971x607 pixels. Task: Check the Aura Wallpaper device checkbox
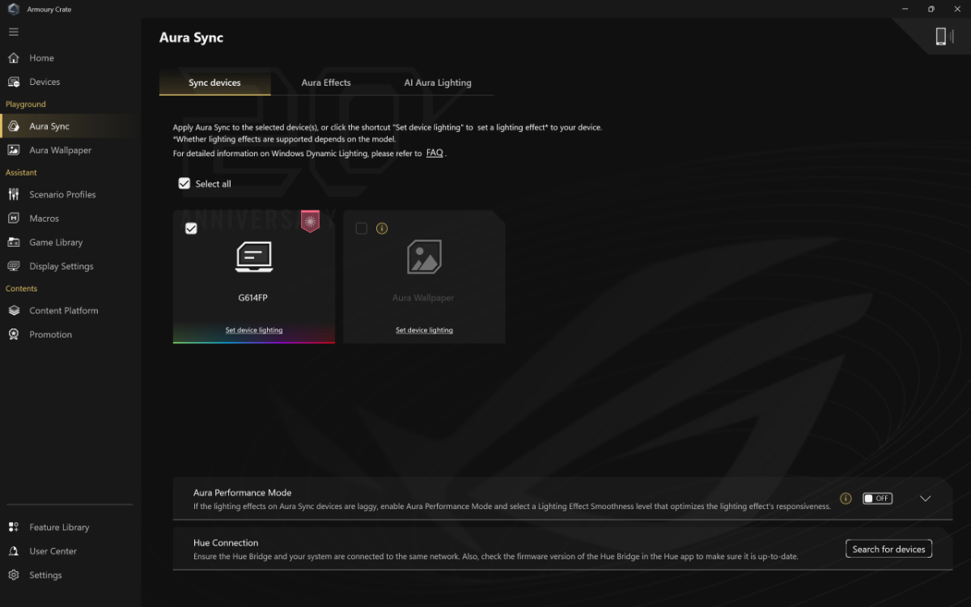tap(362, 229)
